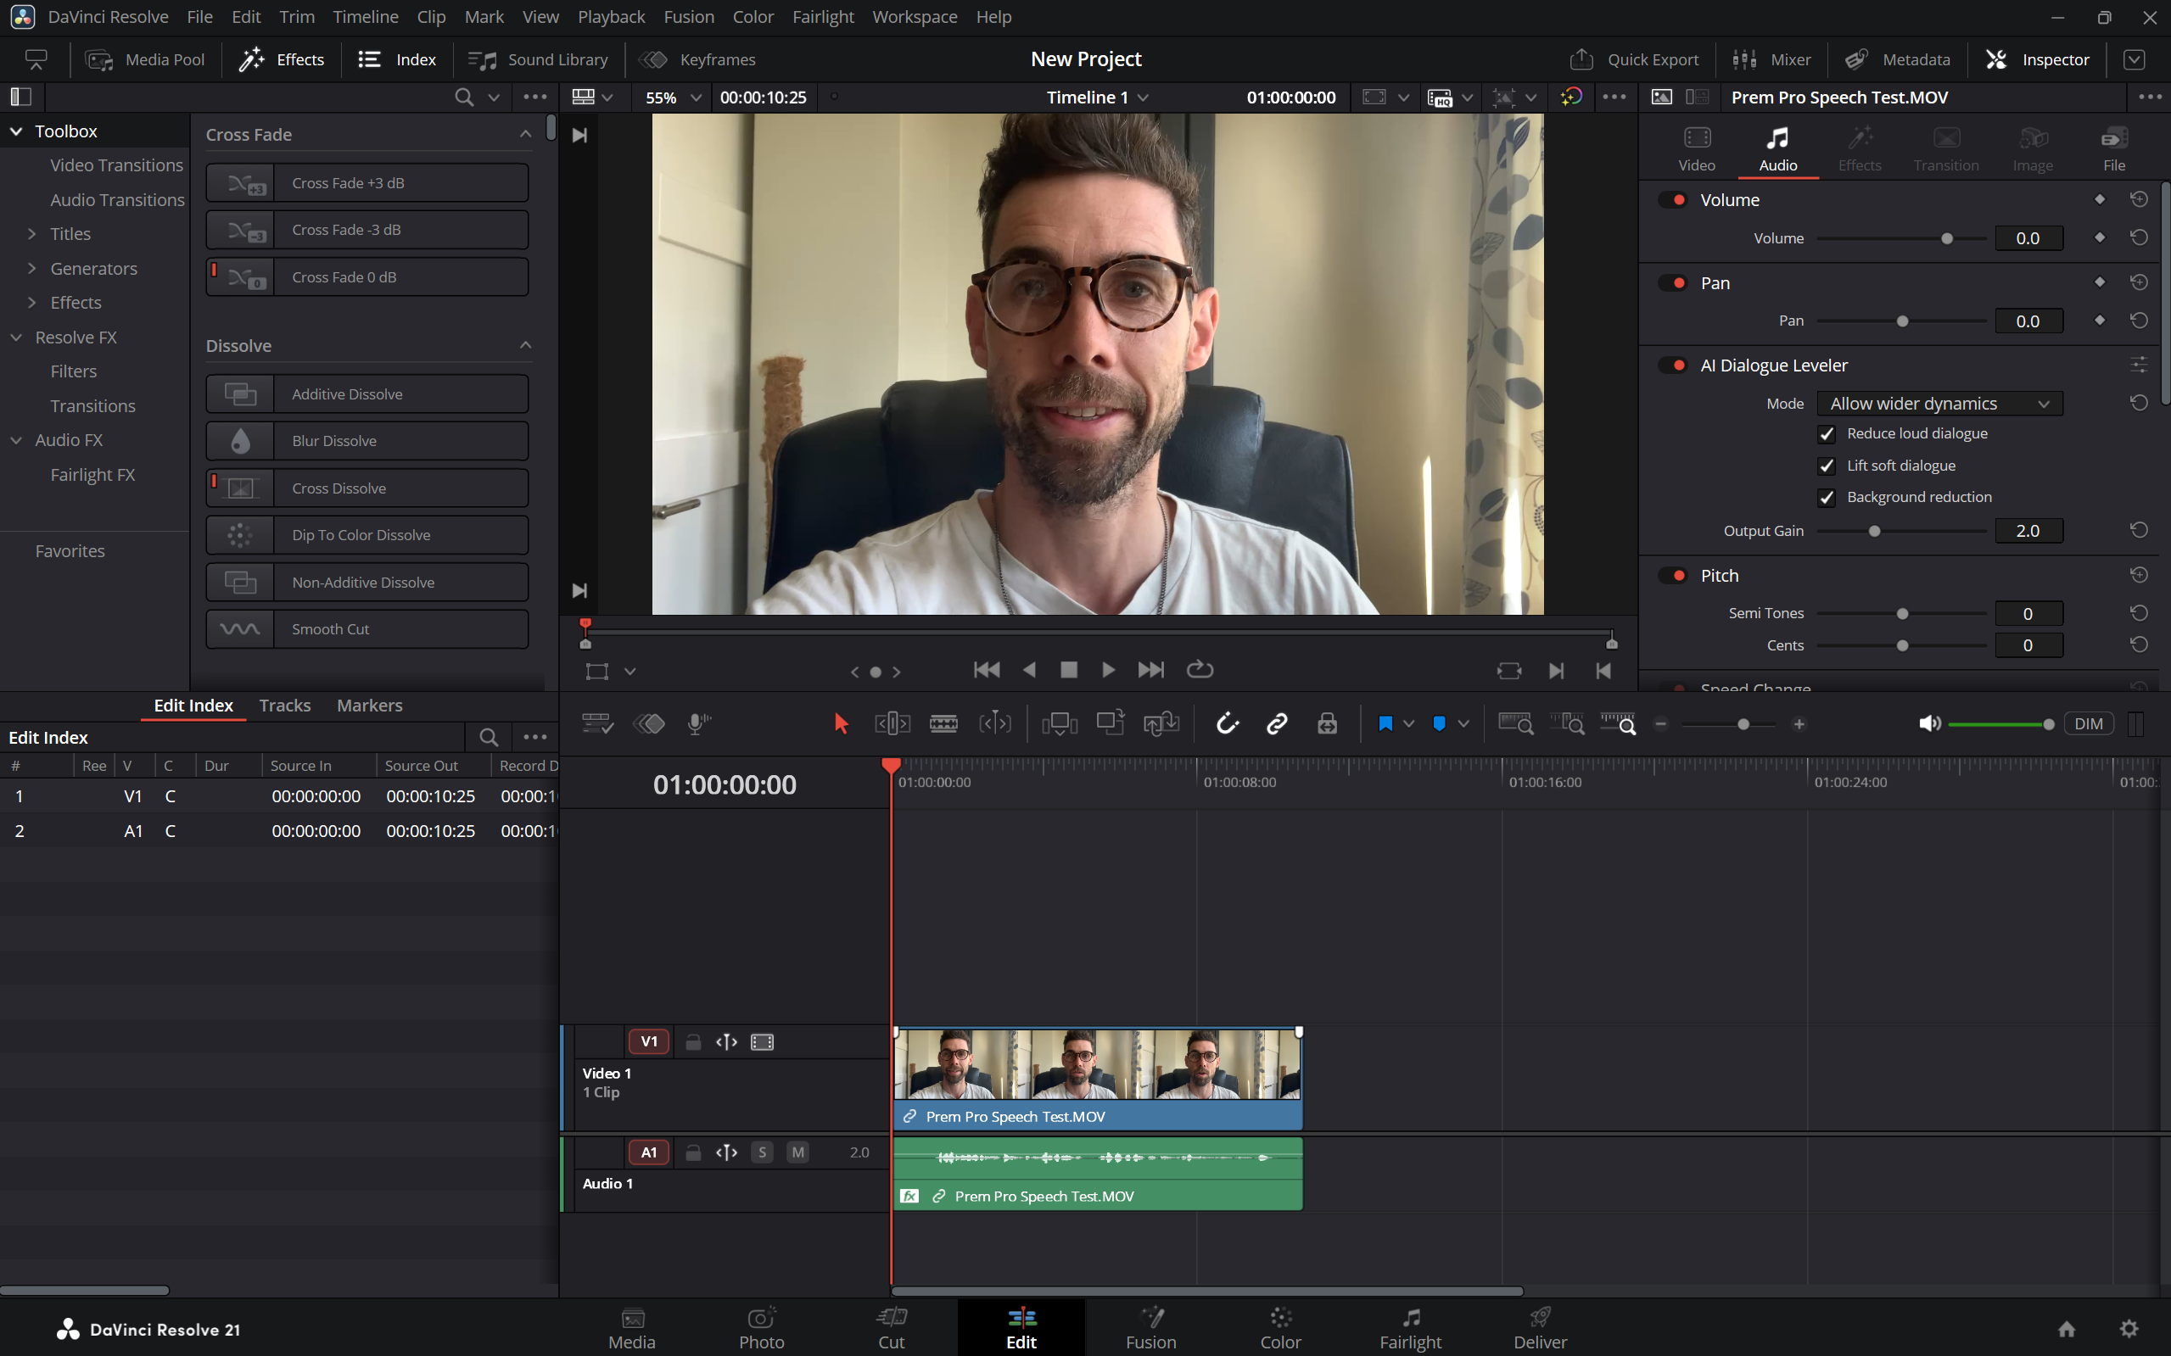Open the Timeline 1 name dropdown
Viewport: 2171px width, 1356px height.
(1096, 97)
